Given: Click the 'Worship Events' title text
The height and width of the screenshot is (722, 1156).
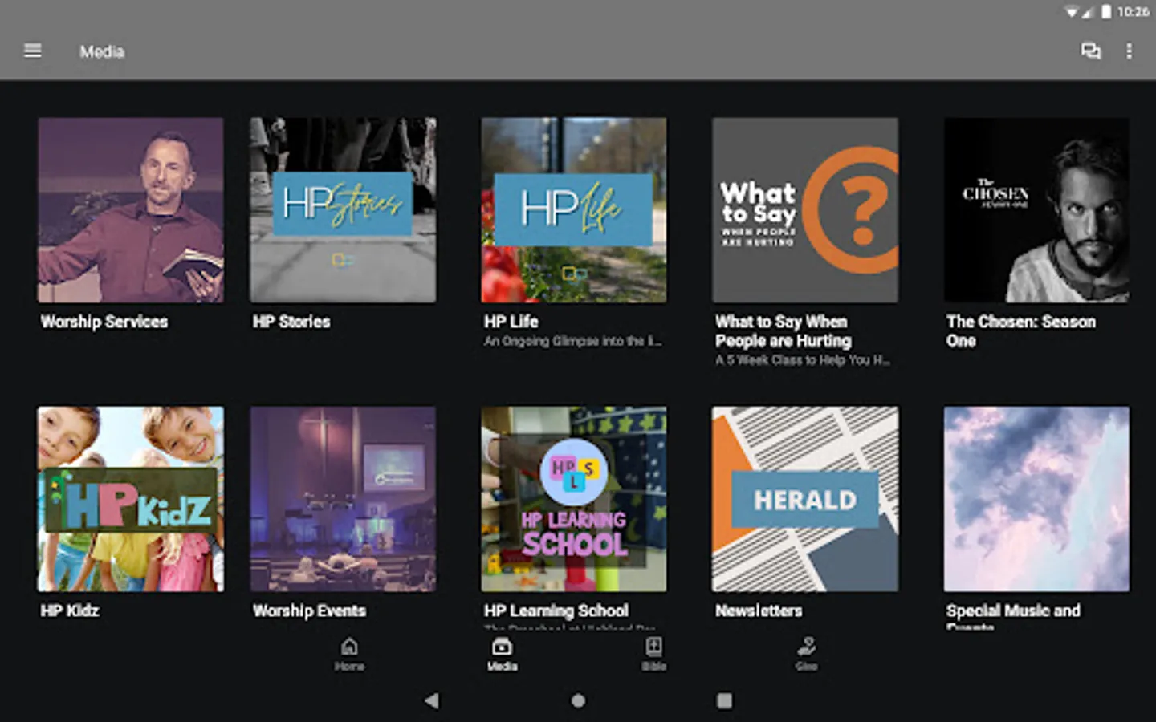Looking at the screenshot, I should click(x=309, y=610).
